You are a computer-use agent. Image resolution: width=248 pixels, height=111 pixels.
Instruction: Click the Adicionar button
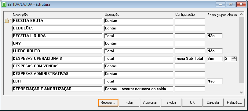pyautogui.click(x=150, y=103)
